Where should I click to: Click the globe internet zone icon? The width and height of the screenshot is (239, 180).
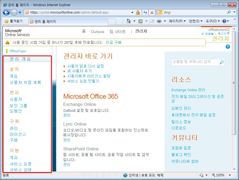point(125,175)
